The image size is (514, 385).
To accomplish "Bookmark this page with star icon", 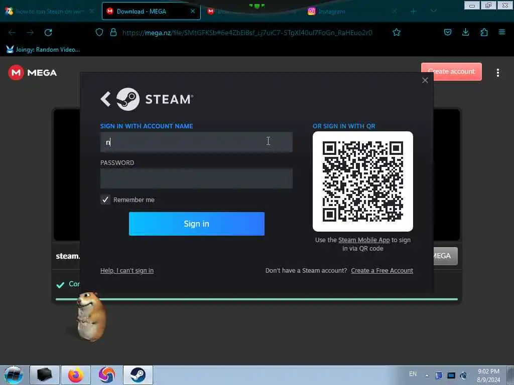I will click(397, 33).
